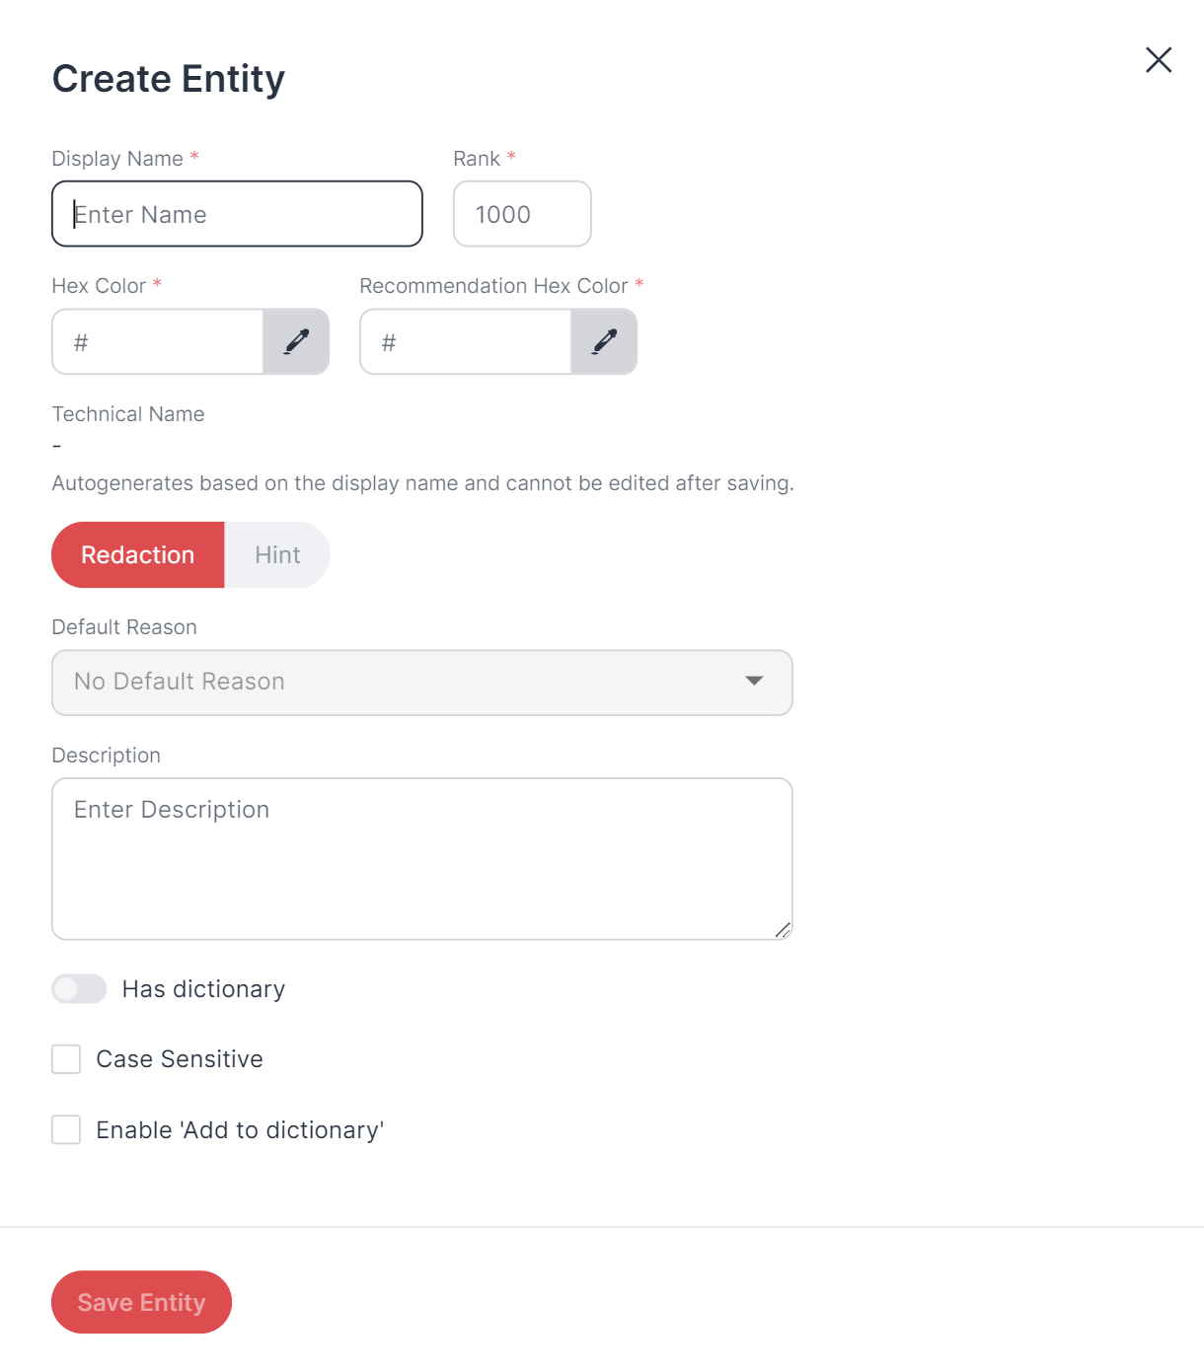The height and width of the screenshot is (1370, 1204).
Task: Click the Save Entity button
Action: coord(141,1302)
